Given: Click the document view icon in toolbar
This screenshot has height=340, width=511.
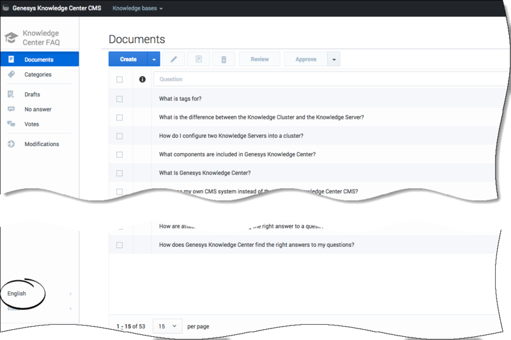Looking at the screenshot, I should [x=199, y=59].
